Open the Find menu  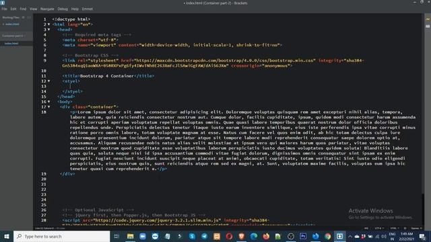[x=23, y=9]
